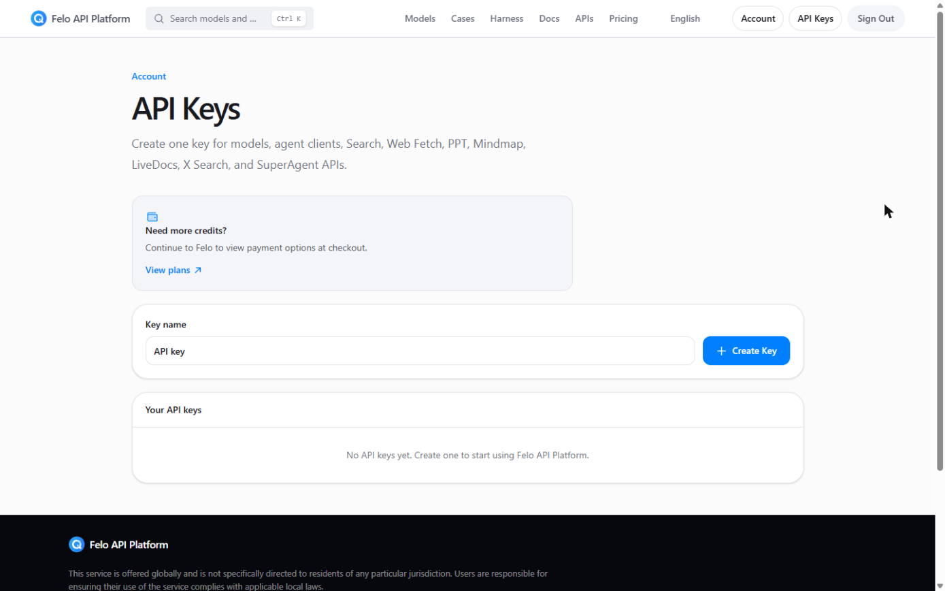Open the APIs menu item
The height and width of the screenshot is (591, 945).
pos(584,18)
